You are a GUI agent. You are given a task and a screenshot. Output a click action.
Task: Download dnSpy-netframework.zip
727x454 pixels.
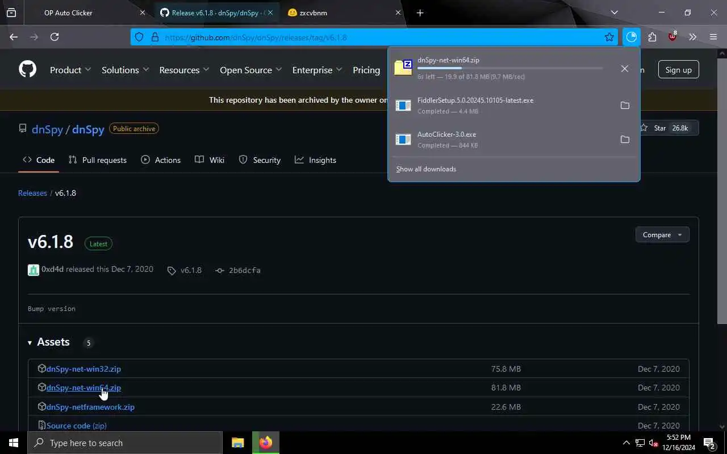(90, 407)
